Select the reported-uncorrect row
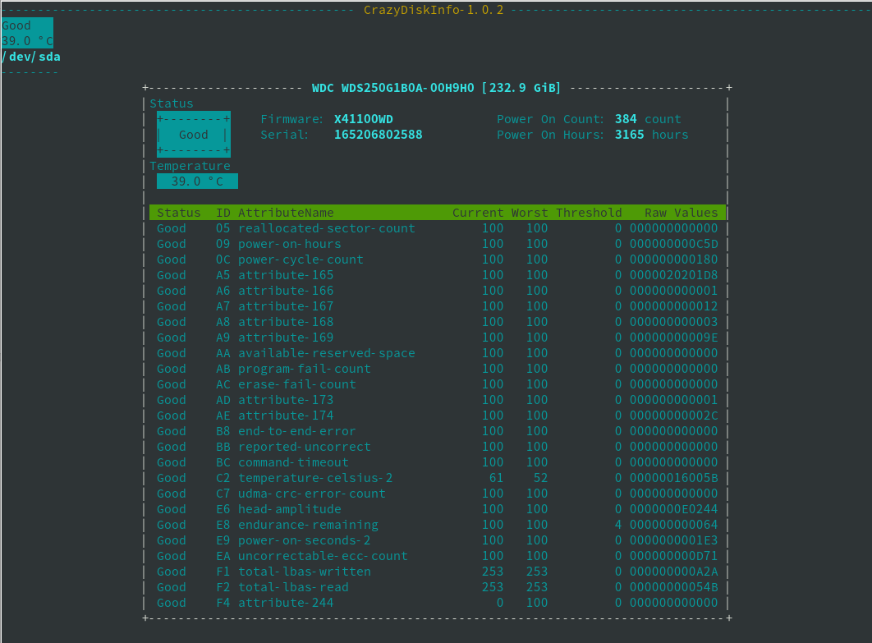The height and width of the screenshot is (643, 872). (x=438, y=446)
